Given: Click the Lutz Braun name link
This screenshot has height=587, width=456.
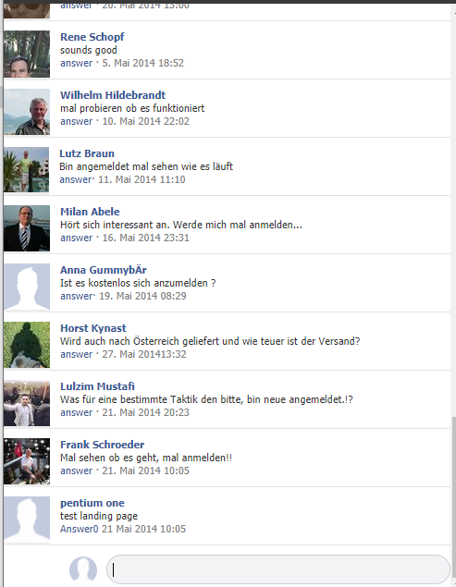Looking at the screenshot, I should tap(87, 153).
